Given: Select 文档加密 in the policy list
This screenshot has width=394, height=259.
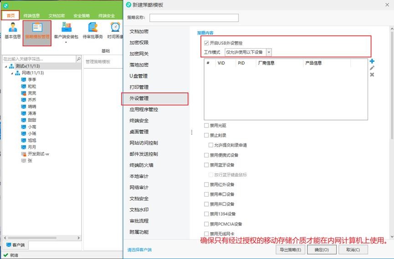Looking at the screenshot, I should (x=139, y=31).
